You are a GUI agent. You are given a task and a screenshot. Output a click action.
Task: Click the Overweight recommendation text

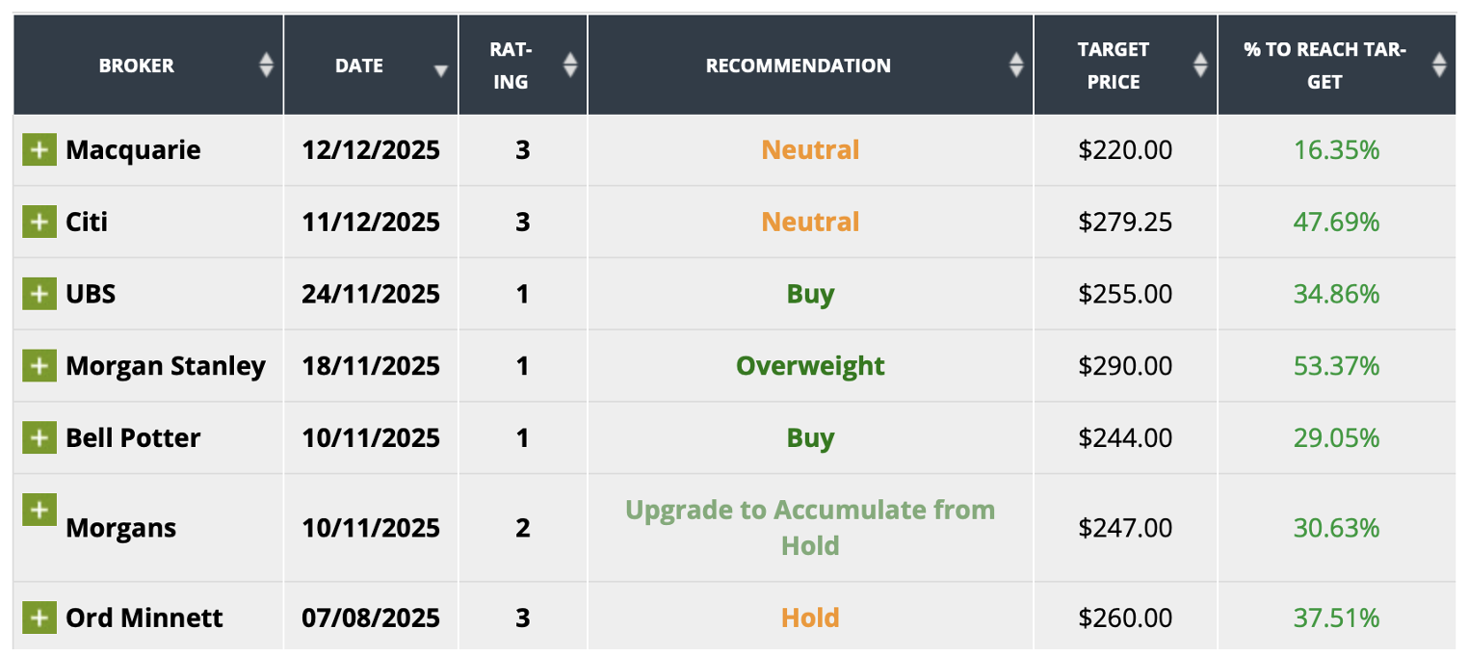tap(810, 366)
